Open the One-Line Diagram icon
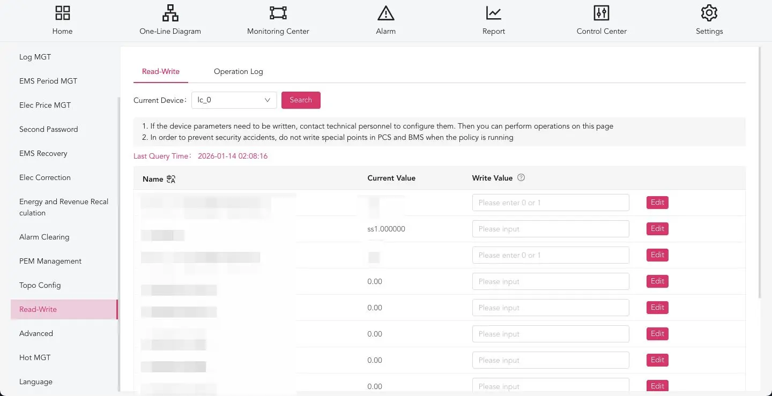 click(170, 13)
